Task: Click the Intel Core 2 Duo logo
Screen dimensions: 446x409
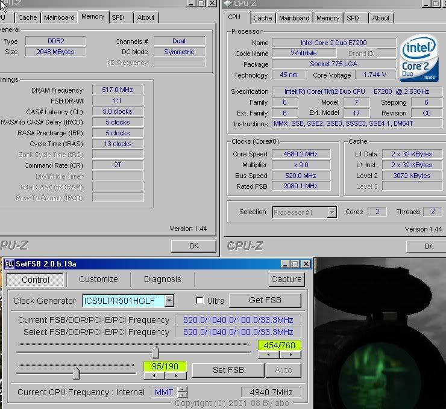Action: point(419,58)
